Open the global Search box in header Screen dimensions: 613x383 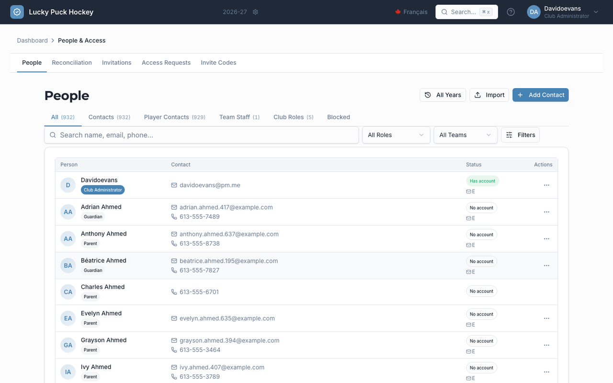pyautogui.click(x=466, y=12)
